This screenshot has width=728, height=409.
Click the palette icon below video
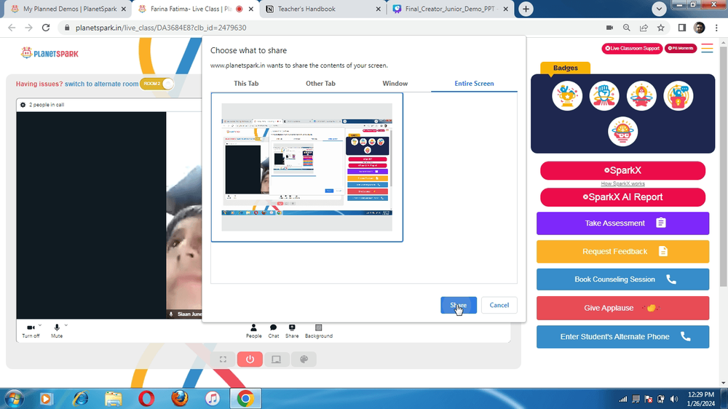pyautogui.click(x=304, y=360)
